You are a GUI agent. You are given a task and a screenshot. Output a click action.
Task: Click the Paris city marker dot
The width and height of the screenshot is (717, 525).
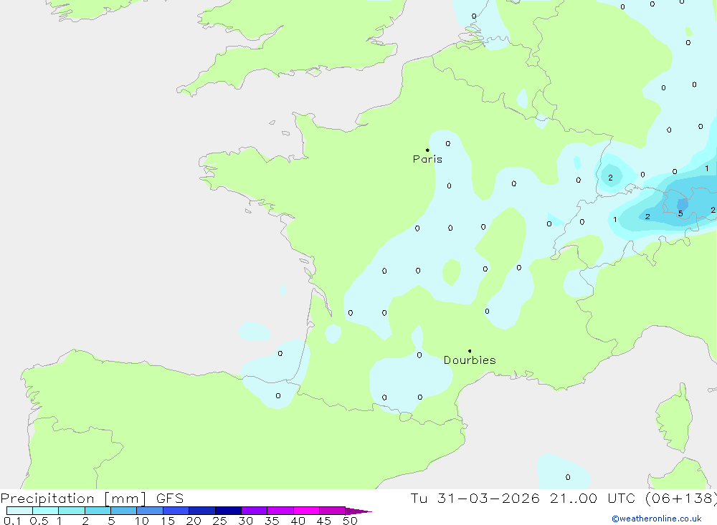point(427,150)
